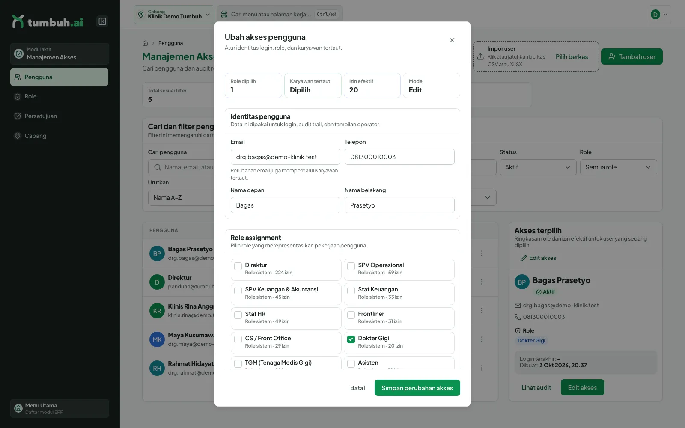
Task: Check the Staf HR role checkbox
Action: click(x=238, y=315)
